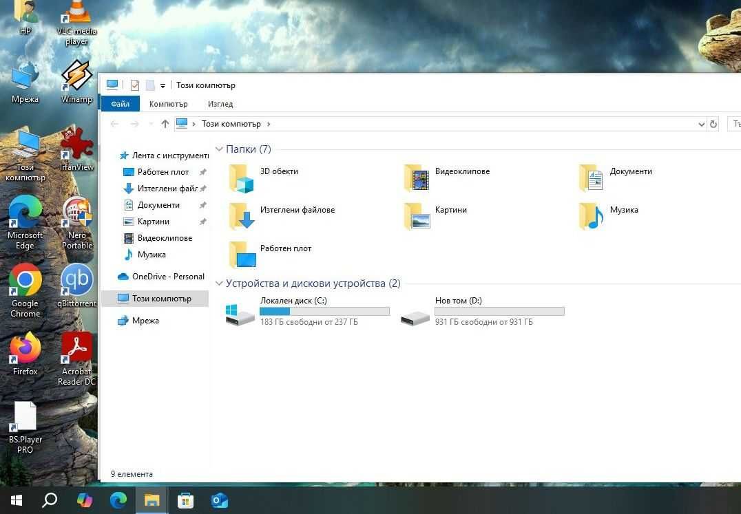Image resolution: width=741 pixels, height=514 pixels.
Task: Select Картини in navigation pane
Action: pos(164,222)
